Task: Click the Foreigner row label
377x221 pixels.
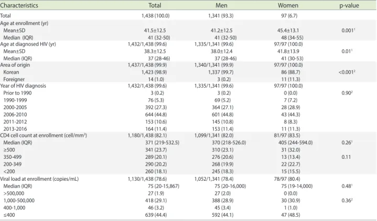Action: tap(14, 79)
